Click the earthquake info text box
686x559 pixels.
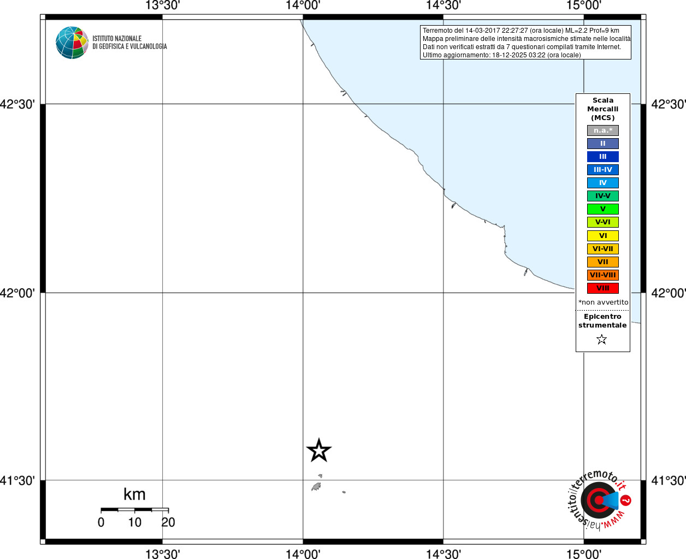525,43
